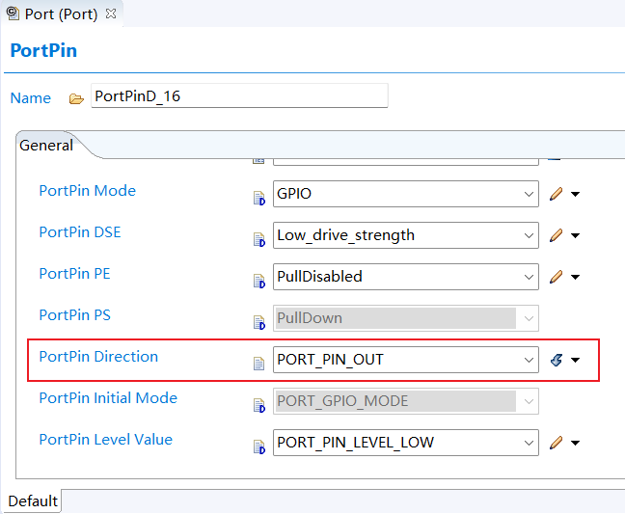Click the document icon for PortPin Direction
The height and width of the screenshot is (514, 625).
(259, 364)
